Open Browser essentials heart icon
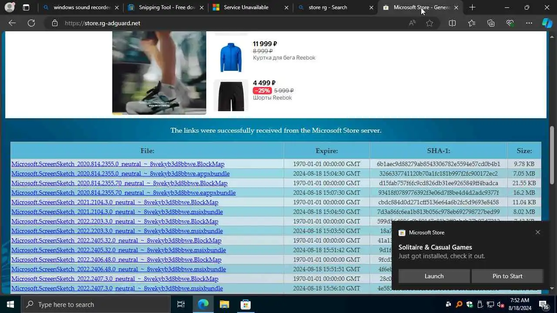This screenshot has width=557, height=313. (x=510, y=23)
